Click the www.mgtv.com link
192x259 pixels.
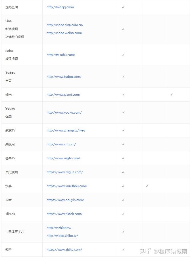point(63,158)
